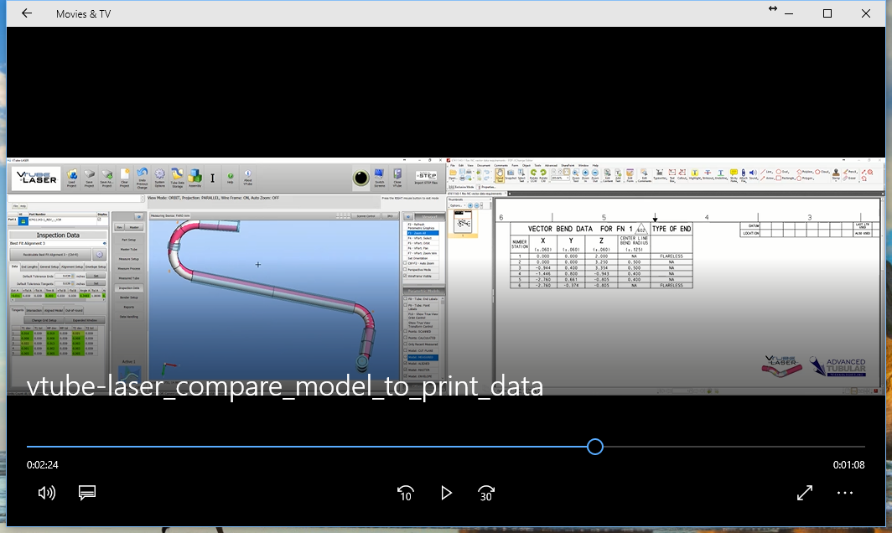Select Master Tube in VTube side menu
Image resolution: width=892 pixels, height=533 pixels.
(x=128, y=249)
